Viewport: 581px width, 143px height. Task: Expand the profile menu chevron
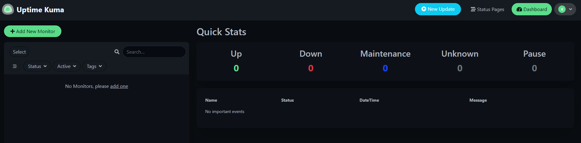coord(571,9)
